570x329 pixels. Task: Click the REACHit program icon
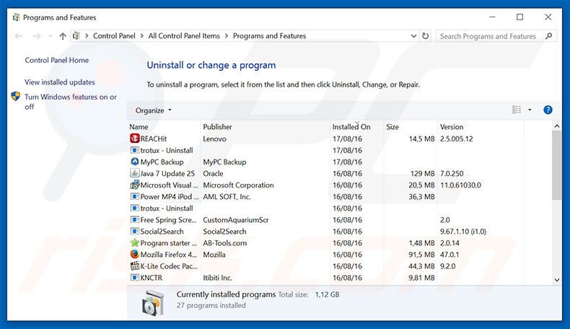134,139
